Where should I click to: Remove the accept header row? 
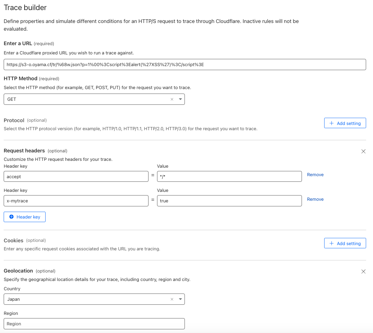click(x=315, y=175)
